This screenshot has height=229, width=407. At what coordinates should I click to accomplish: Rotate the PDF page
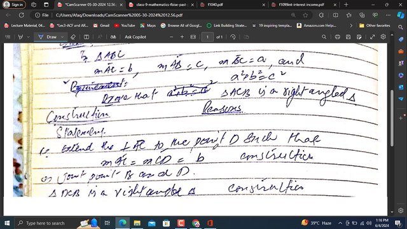coord(233,37)
